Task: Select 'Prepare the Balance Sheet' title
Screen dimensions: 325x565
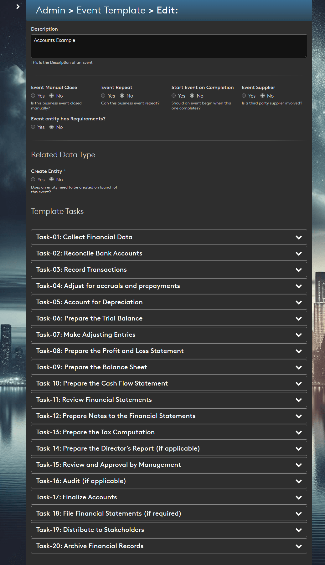Action: 106,367
